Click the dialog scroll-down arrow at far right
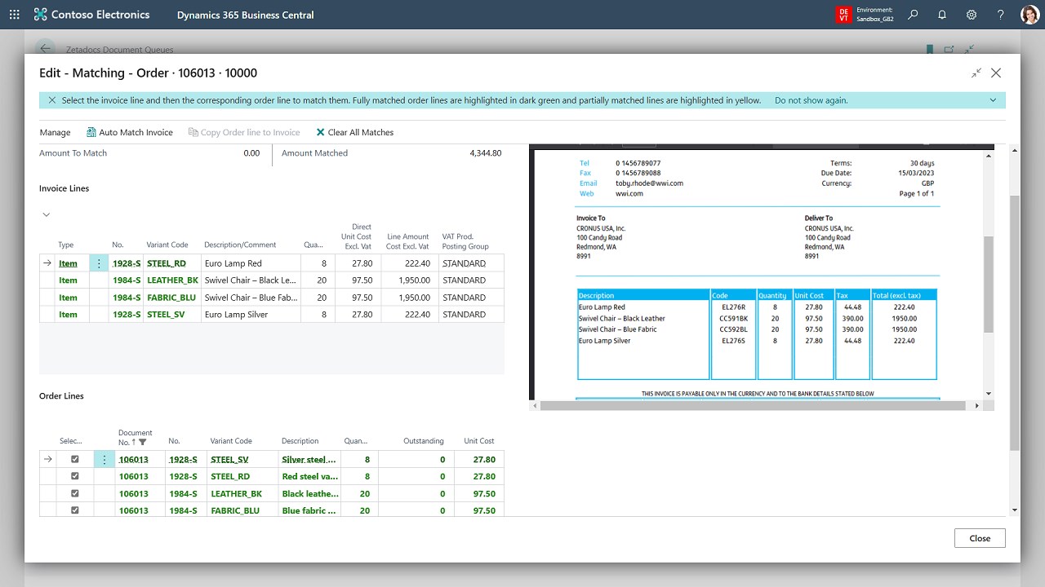 (1014, 510)
